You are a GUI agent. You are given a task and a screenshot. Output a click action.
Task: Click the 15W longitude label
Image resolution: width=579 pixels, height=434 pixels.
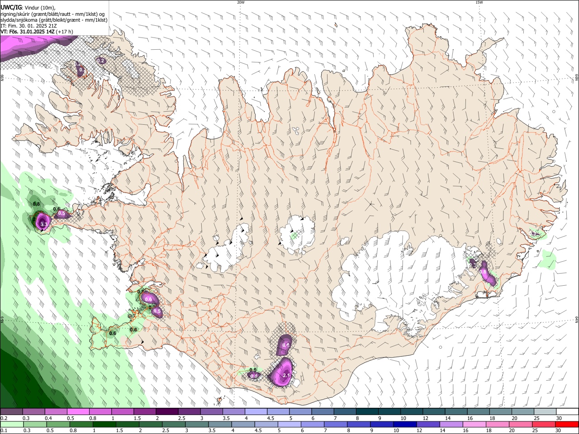(x=479, y=2)
